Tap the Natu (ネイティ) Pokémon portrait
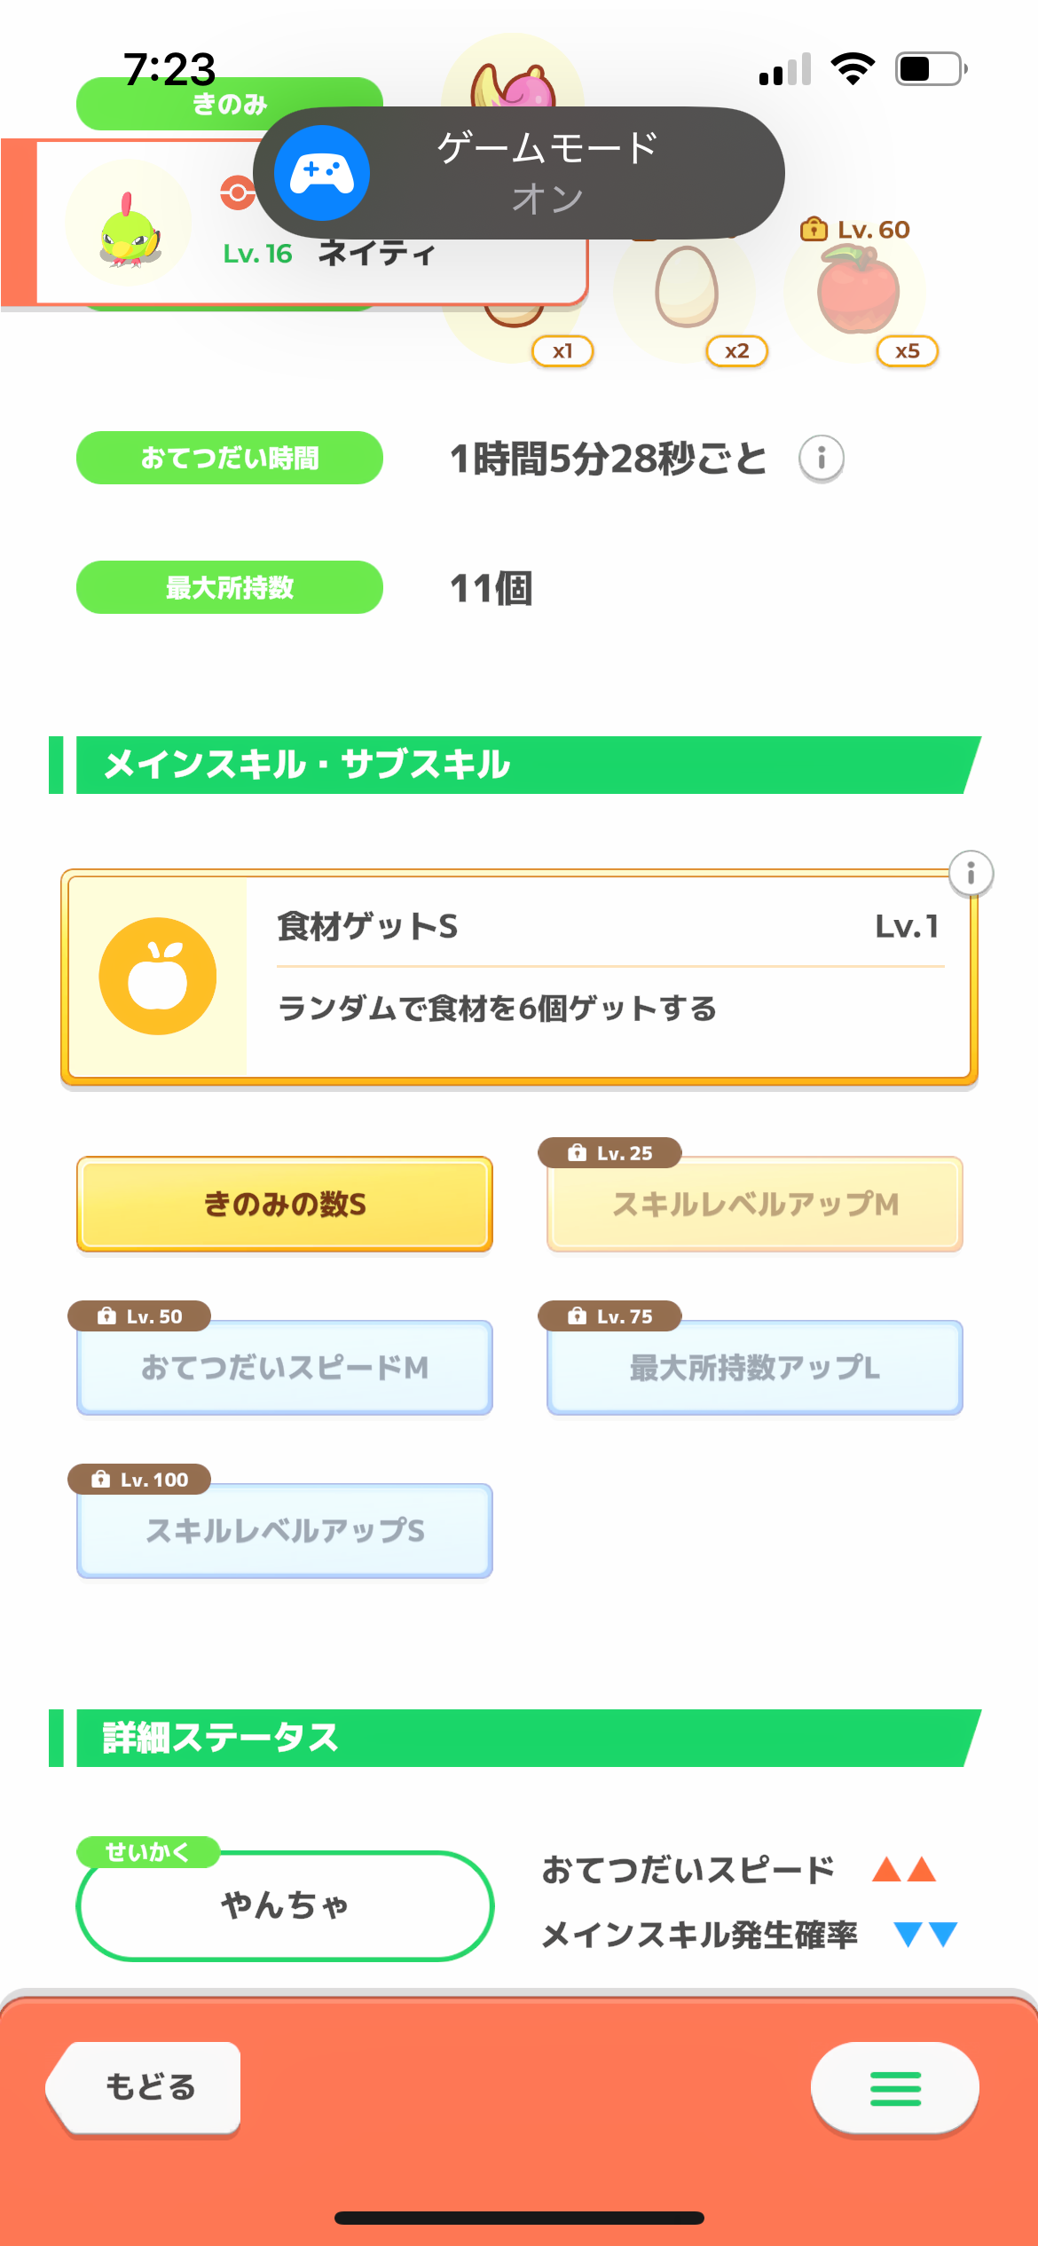Screen dimensions: 1038x2246 130,224
